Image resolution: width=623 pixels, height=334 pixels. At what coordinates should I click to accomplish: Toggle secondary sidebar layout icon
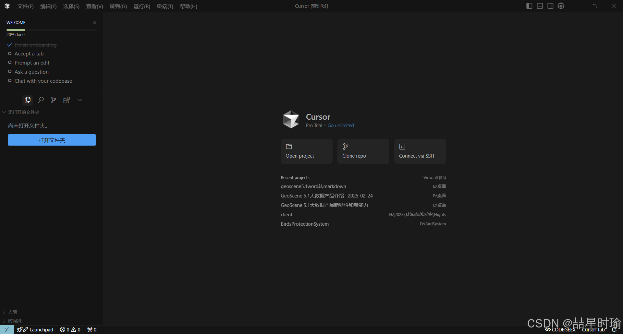click(x=551, y=6)
